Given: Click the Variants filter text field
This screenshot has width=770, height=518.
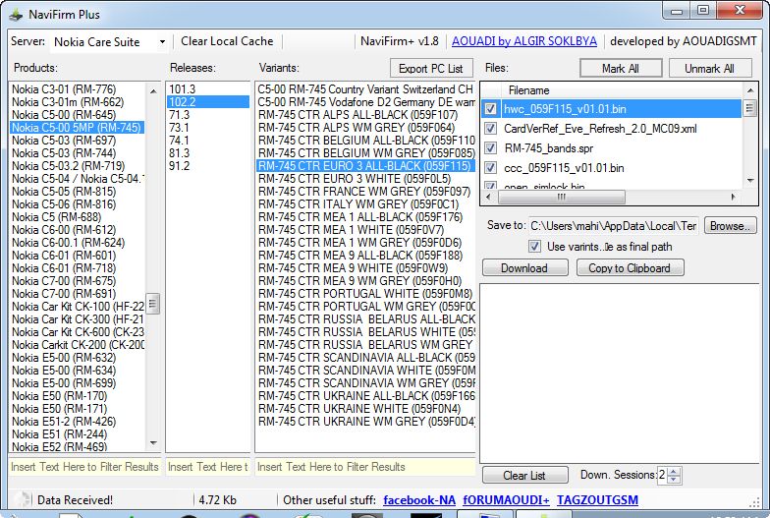Looking at the screenshot, I should click(x=365, y=467).
